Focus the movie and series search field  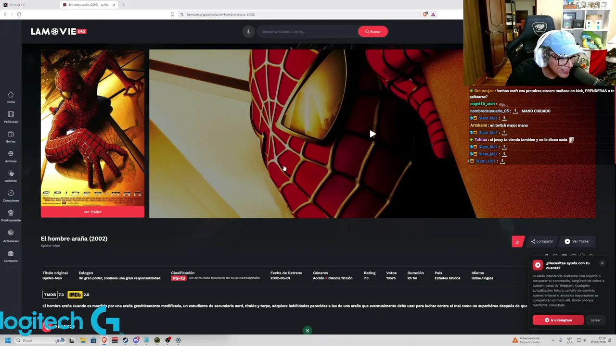coord(308,31)
